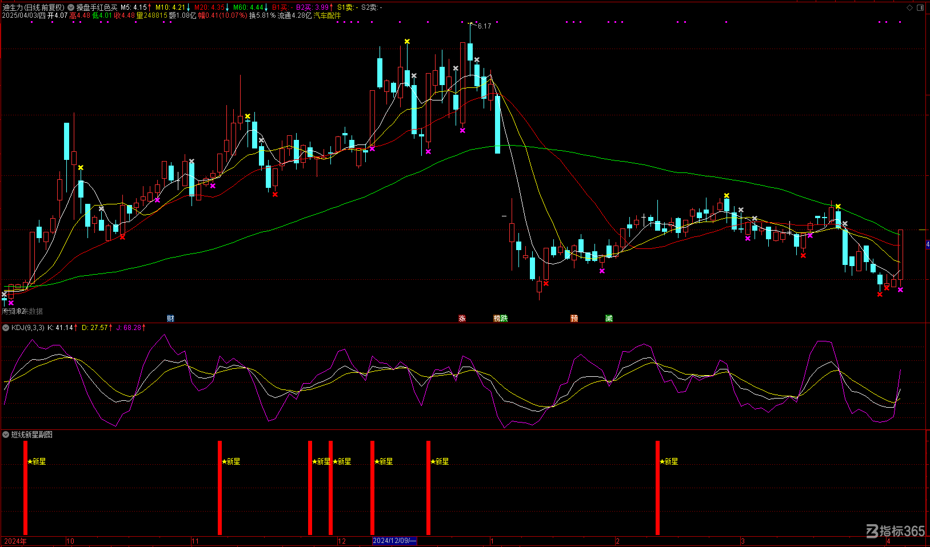This screenshot has height=547, width=930.
Task: Click the month 11 label on time axis
Action: 195,541
